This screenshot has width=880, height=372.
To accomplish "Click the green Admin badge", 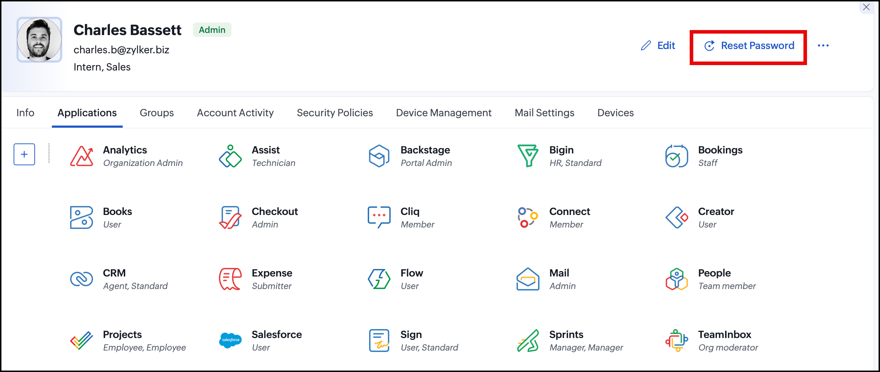I will click(x=212, y=30).
